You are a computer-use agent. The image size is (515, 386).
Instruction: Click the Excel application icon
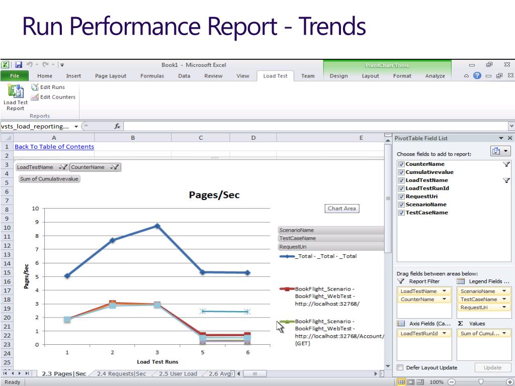pyautogui.click(x=5, y=65)
